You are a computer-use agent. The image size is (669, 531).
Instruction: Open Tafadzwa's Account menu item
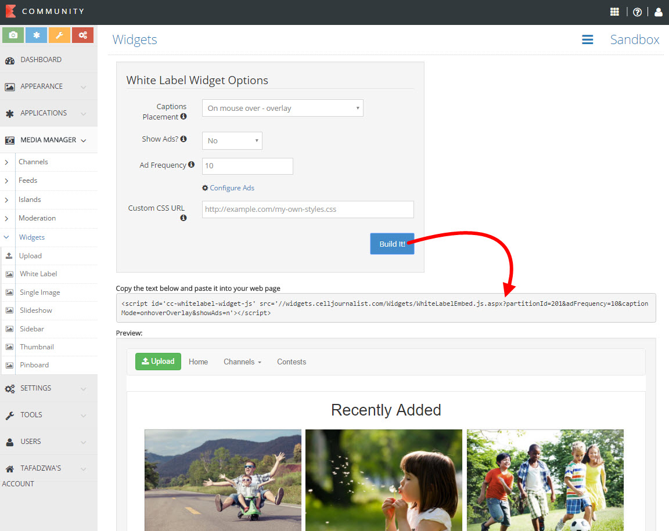[x=49, y=475]
